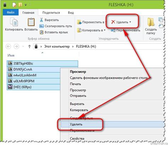
Task: Click Вставить ярлык icon
Action: [x=41, y=32]
